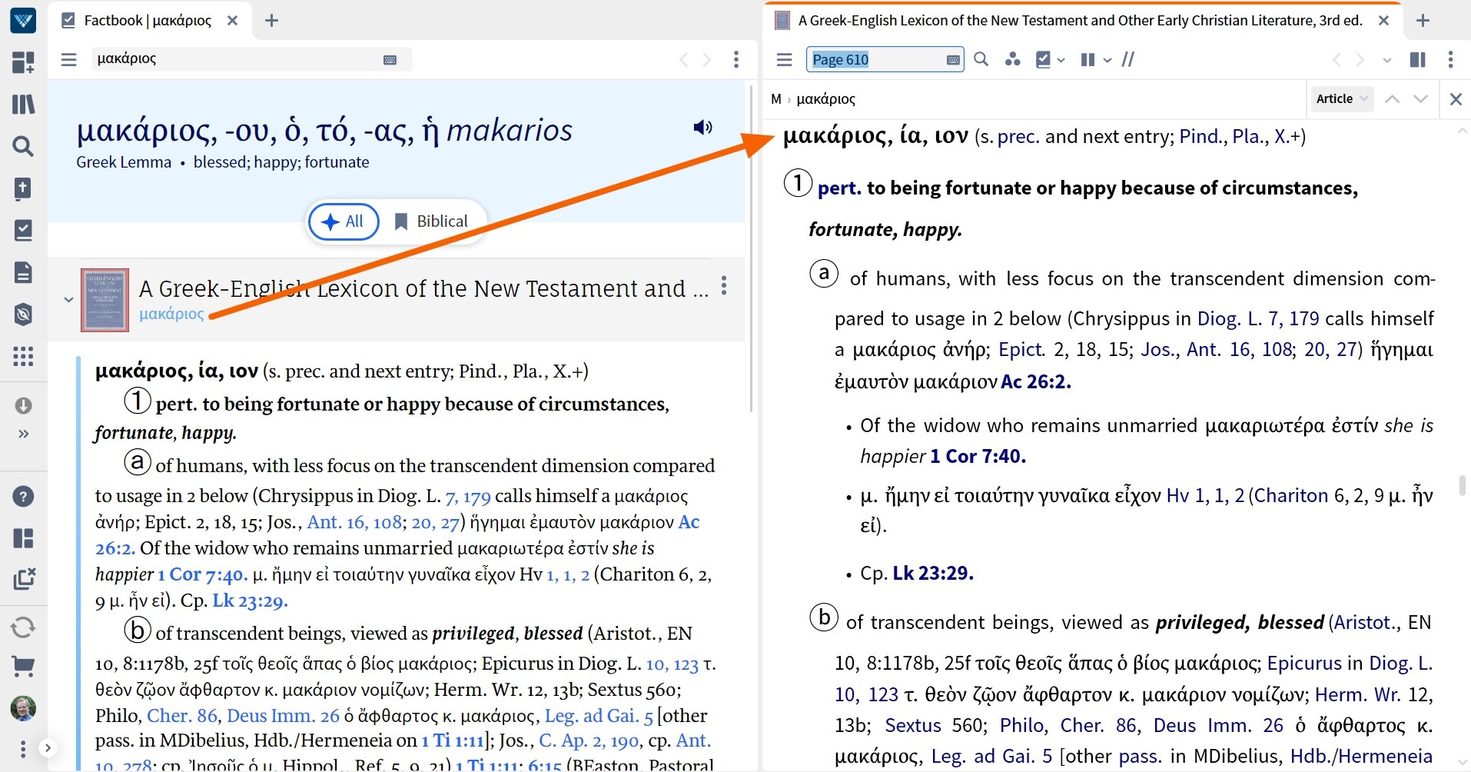Open the user profile avatar
The image size is (1471, 772).
(23, 708)
